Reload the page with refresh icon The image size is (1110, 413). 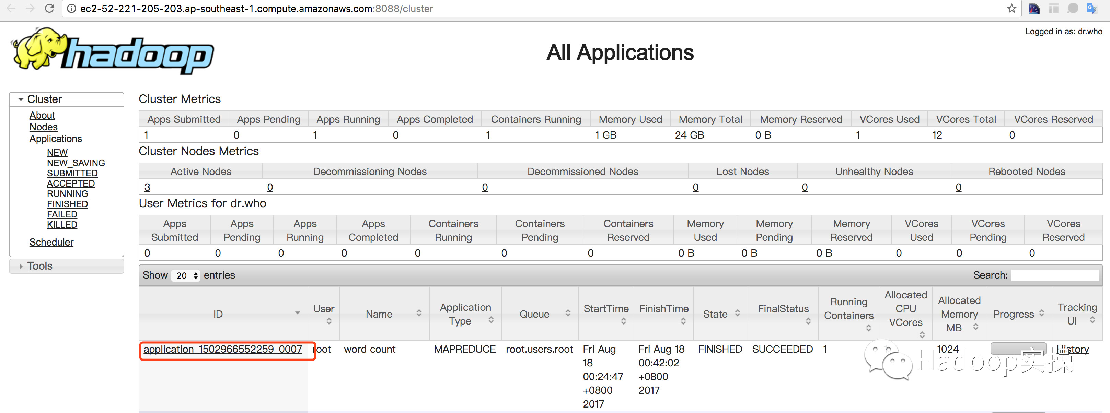[x=49, y=8]
